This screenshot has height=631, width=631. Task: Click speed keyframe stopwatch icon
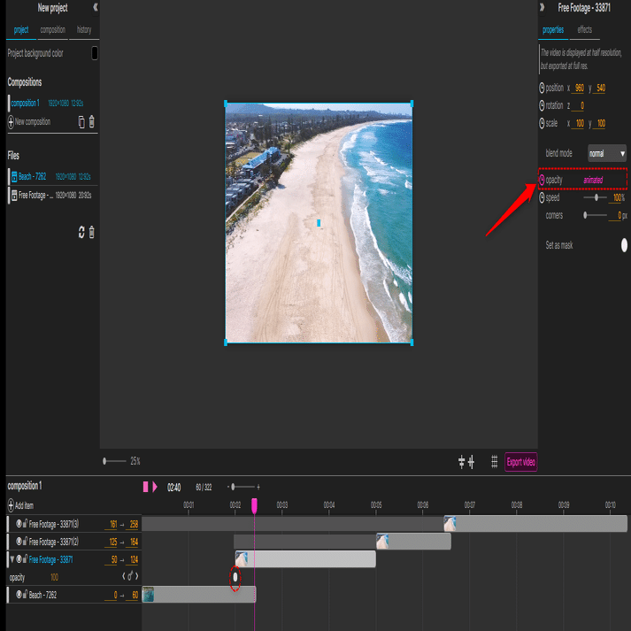(x=542, y=197)
